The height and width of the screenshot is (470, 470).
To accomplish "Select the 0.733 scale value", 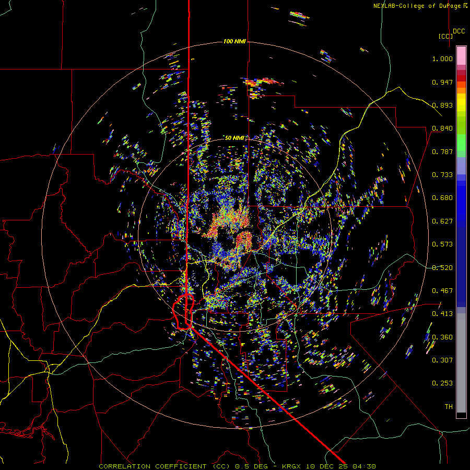I will click(442, 175).
